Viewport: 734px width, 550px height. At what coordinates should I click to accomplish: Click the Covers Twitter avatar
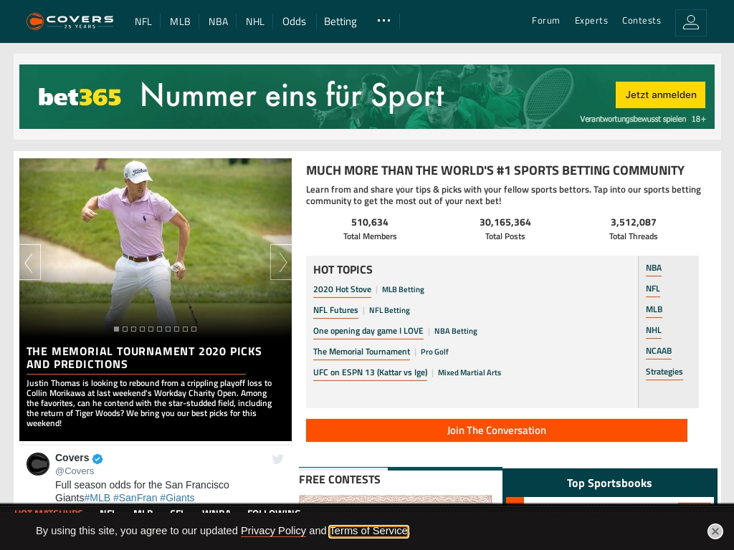[38, 464]
